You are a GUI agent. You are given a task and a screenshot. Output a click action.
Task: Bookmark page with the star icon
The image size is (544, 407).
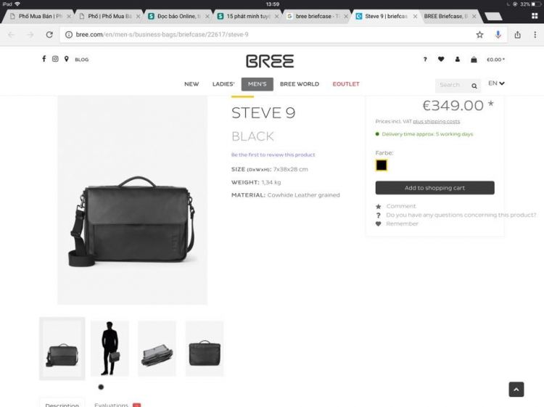click(x=479, y=34)
